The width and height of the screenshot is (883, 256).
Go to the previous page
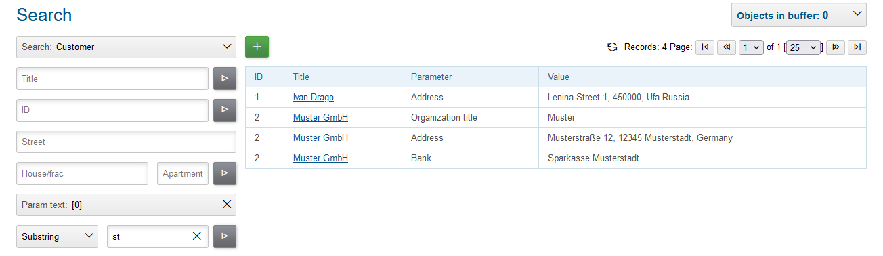click(727, 47)
